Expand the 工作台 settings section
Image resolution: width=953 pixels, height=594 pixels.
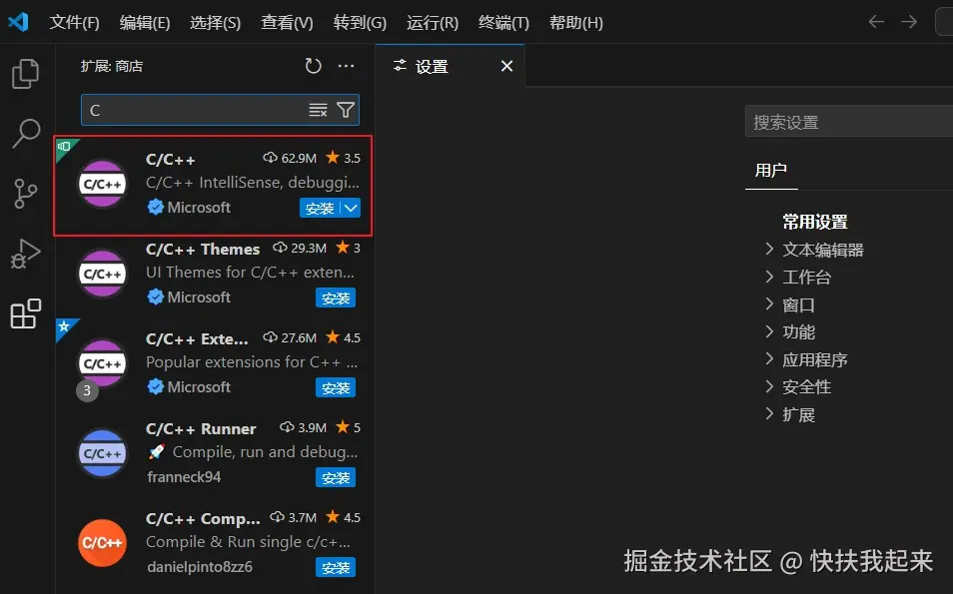(x=769, y=277)
